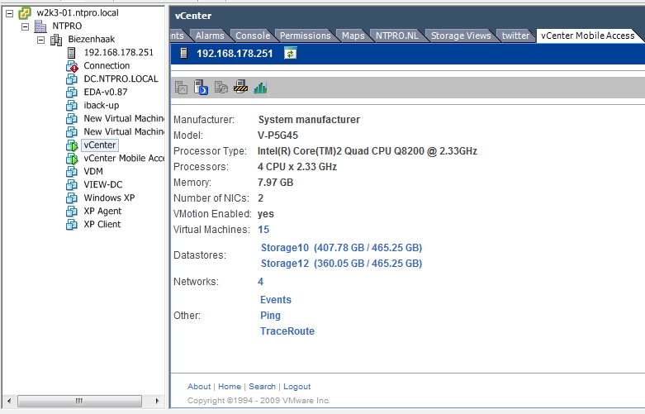645x414 pixels.
Task: Click the XP Agent virtual machine icon
Action: point(72,211)
